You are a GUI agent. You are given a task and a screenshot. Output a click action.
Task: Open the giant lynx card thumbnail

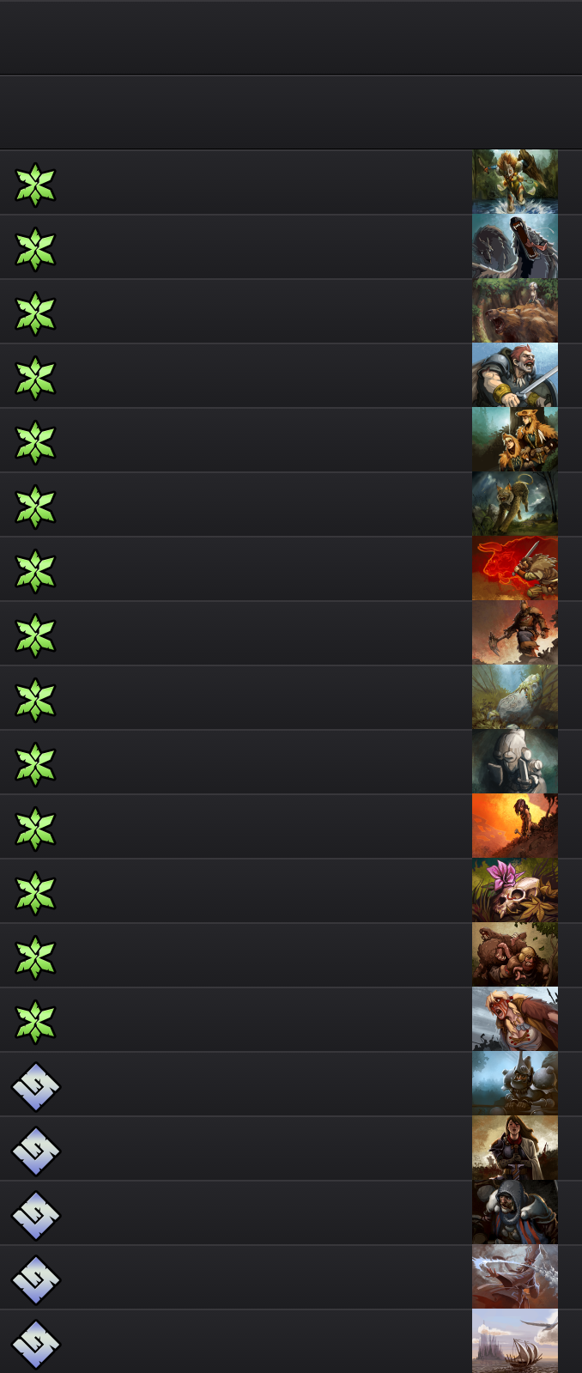point(515,504)
